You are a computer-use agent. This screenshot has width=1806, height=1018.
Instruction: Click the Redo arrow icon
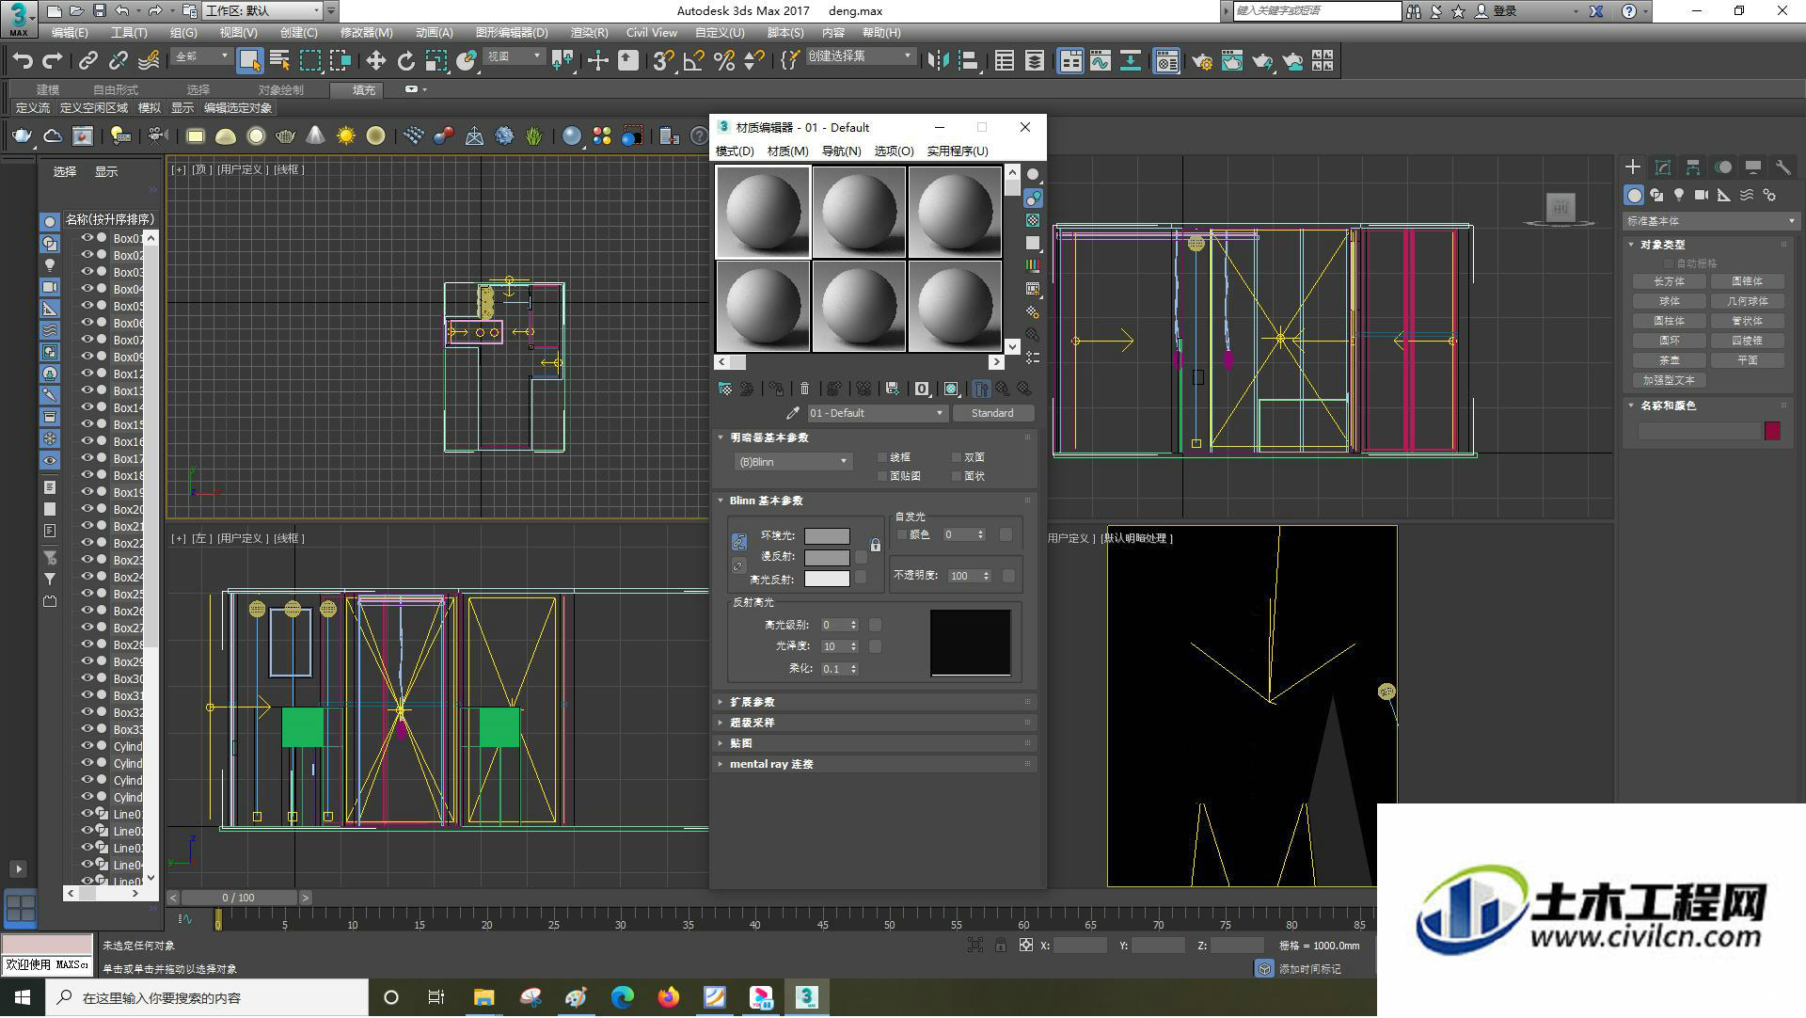(x=53, y=61)
